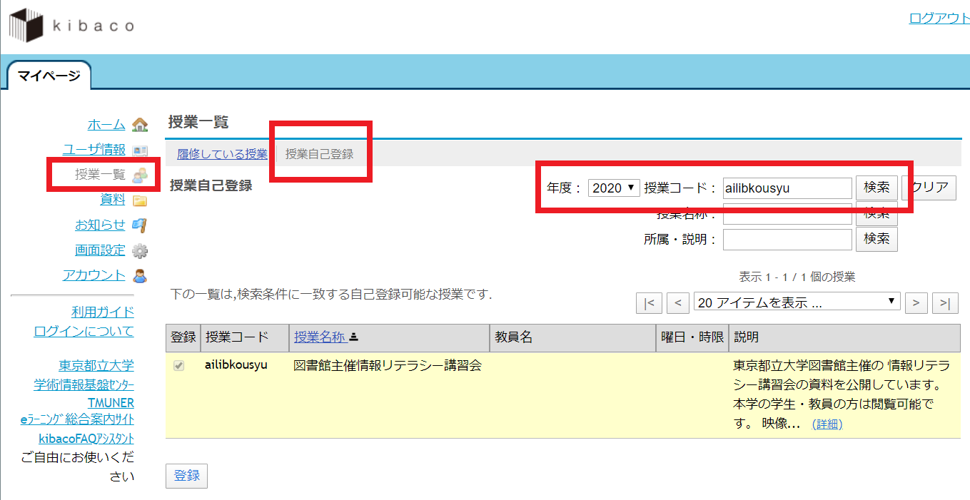Click the kibaco logo
The height and width of the screenshot is (500, 970).
pyautogui.click(x=71, y=26)
